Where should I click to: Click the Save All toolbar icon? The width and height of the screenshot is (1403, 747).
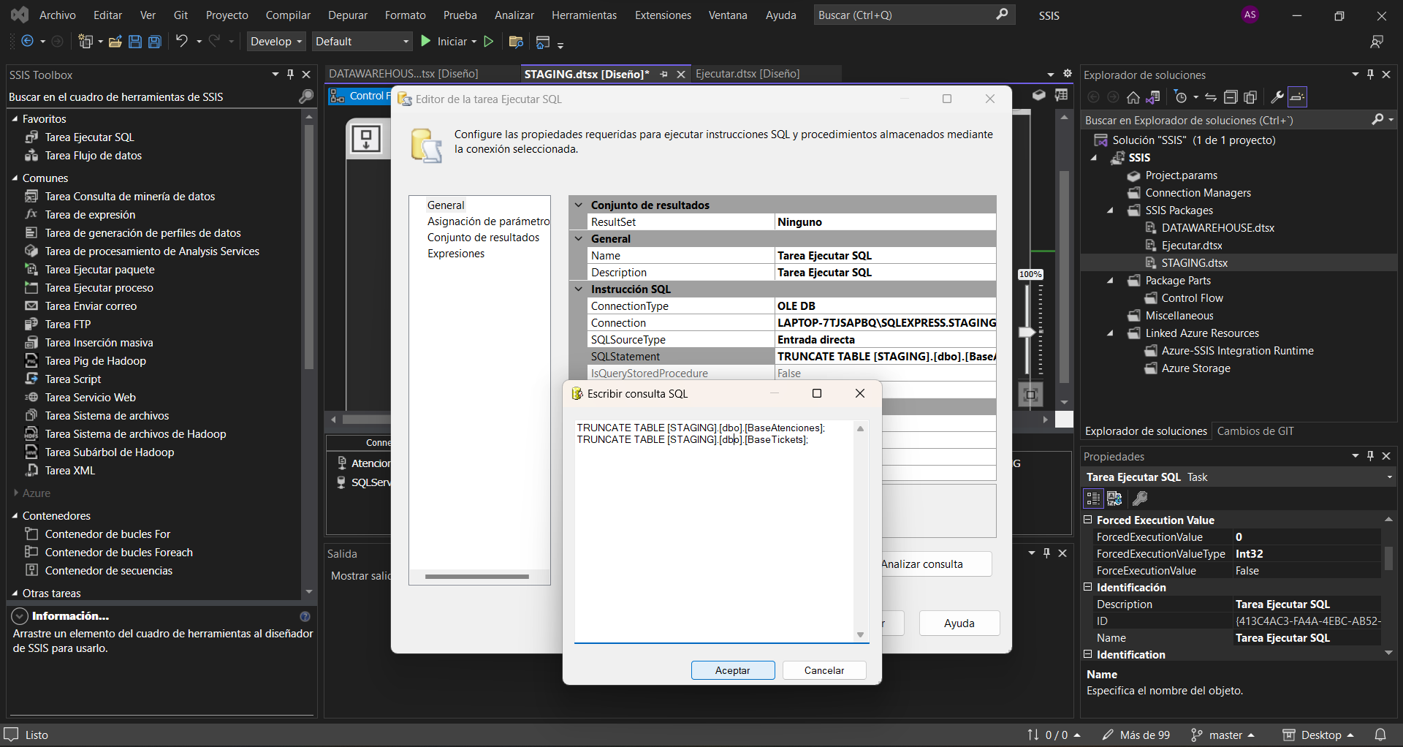[155, 42]
